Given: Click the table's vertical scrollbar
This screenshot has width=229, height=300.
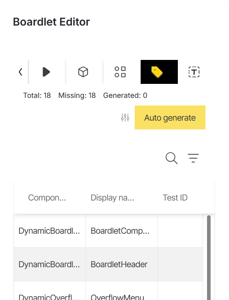Looking at the screenshot, I should coord(209,257).
